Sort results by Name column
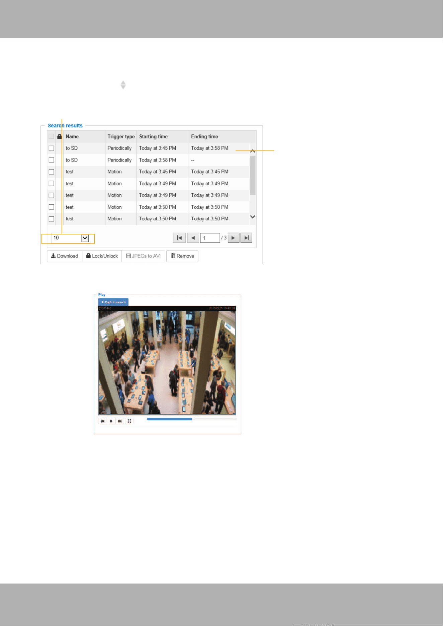443x626 pixels. tap(72, 136)
